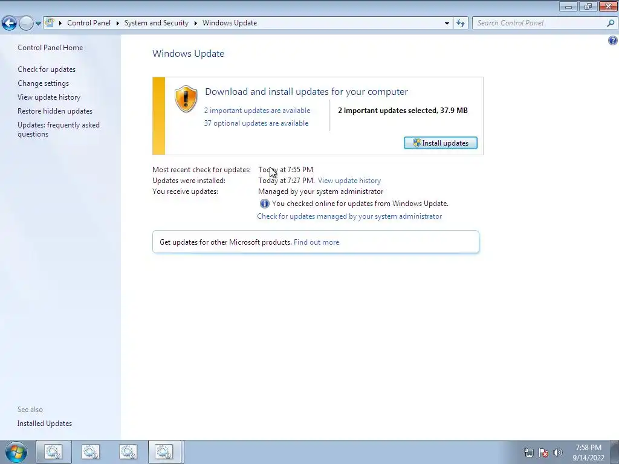
Task: Click the Start button orb
Action: (x=16, y=452)
